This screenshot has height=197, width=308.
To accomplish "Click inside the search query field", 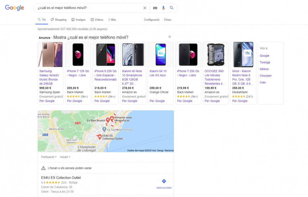I will click(x=87, y=8).
